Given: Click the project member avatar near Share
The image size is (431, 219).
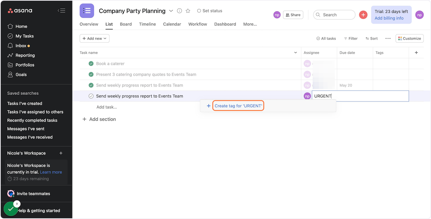Looking at the screenshot, I should tap(277, 15).
